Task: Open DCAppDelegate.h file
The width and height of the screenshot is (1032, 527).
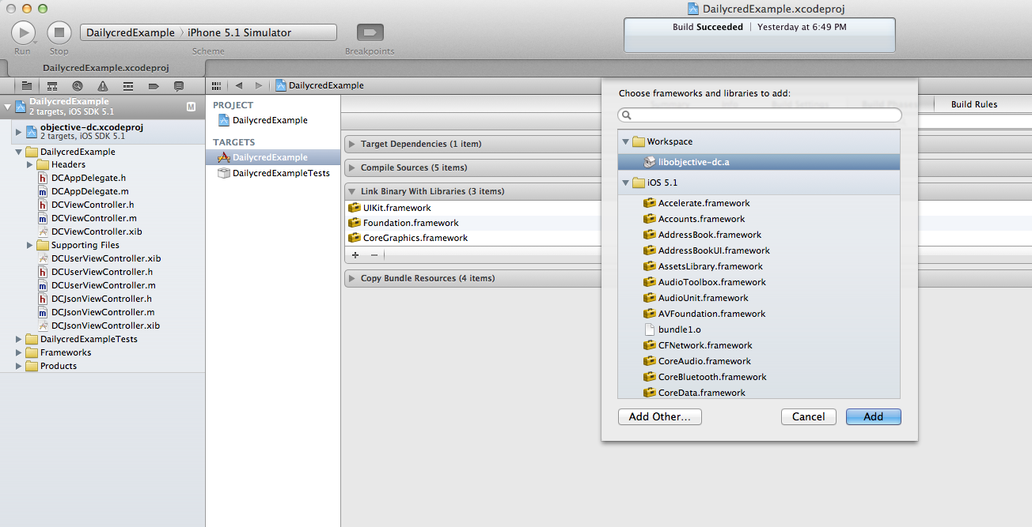Action: pos(89,179)
